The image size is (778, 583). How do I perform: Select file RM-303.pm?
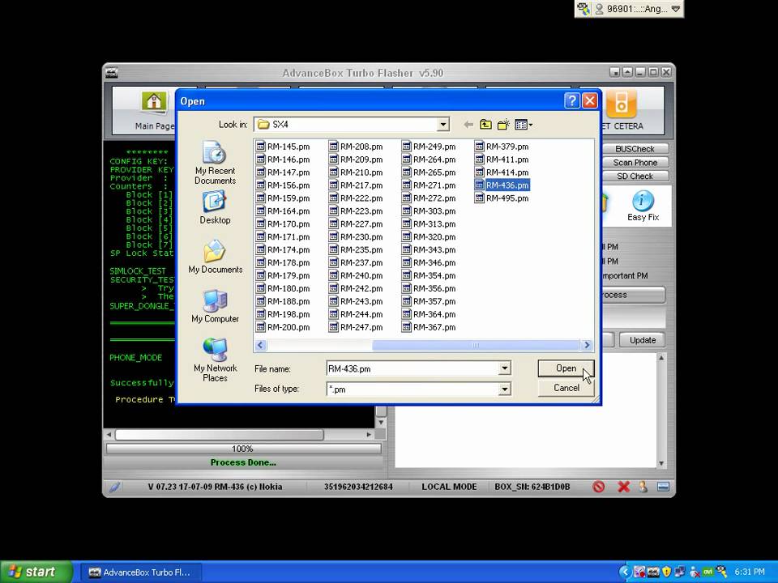pyautogui.click(x=429, y=211)
